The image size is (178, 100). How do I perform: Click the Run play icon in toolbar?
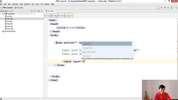click(x=162, y=7)
